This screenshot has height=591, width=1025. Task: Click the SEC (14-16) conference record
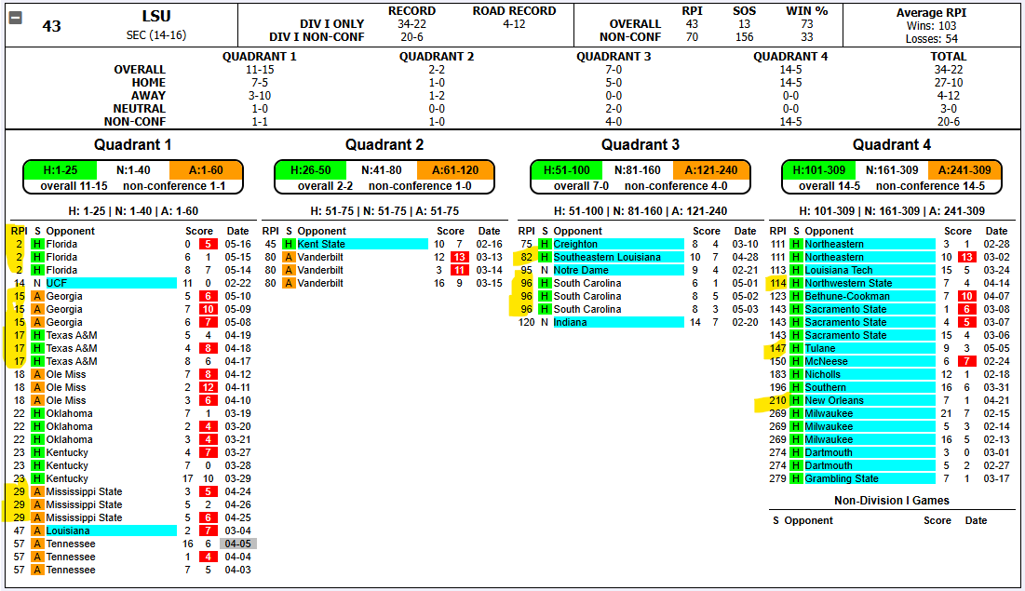point(156,34)
